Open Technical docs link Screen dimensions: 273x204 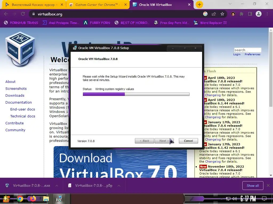(23, 116)
